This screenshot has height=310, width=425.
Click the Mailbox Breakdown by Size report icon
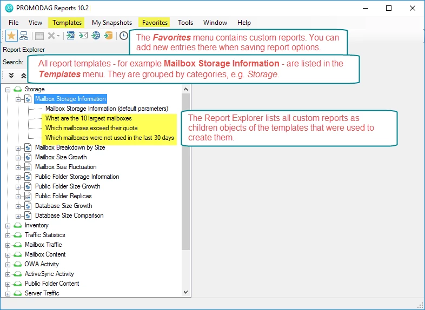point(28,147)
